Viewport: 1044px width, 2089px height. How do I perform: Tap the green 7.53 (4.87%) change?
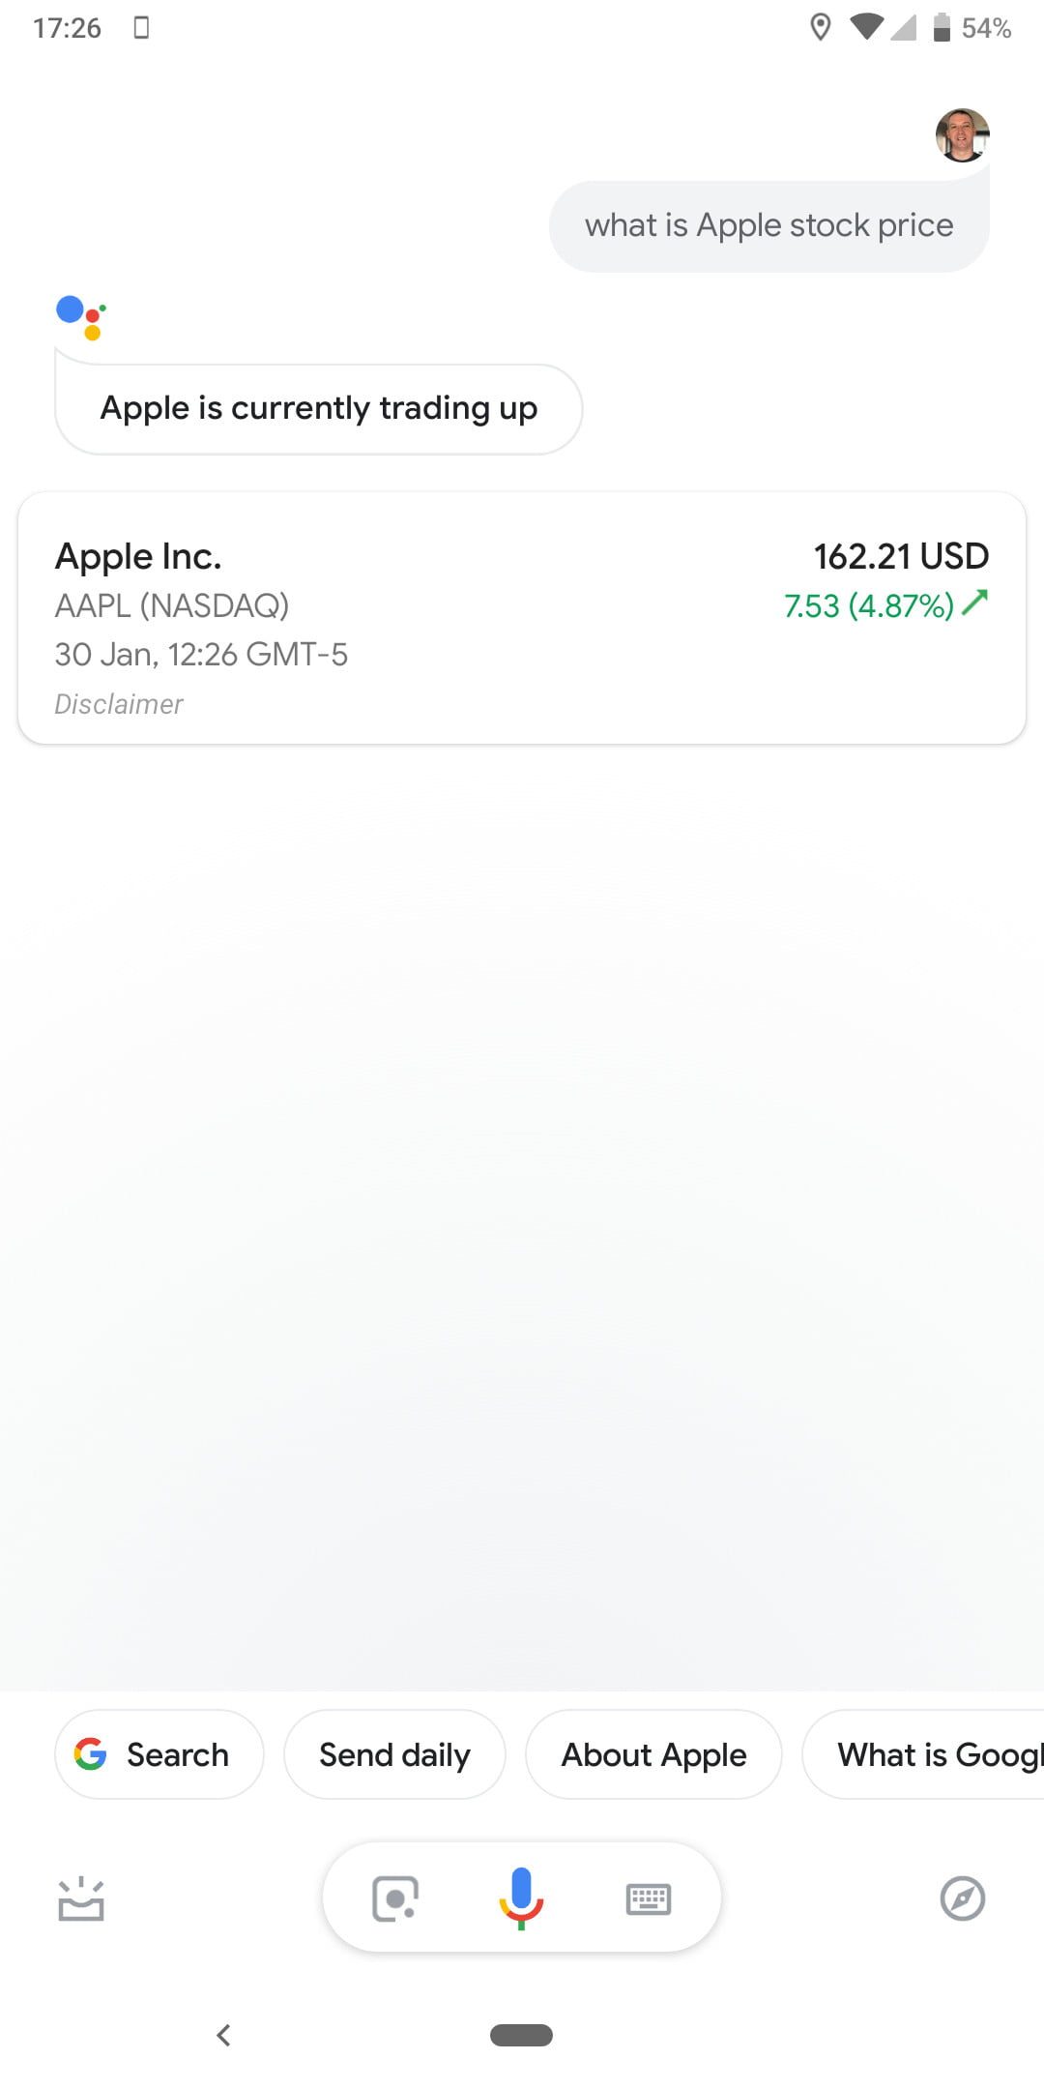click(870, 605)
